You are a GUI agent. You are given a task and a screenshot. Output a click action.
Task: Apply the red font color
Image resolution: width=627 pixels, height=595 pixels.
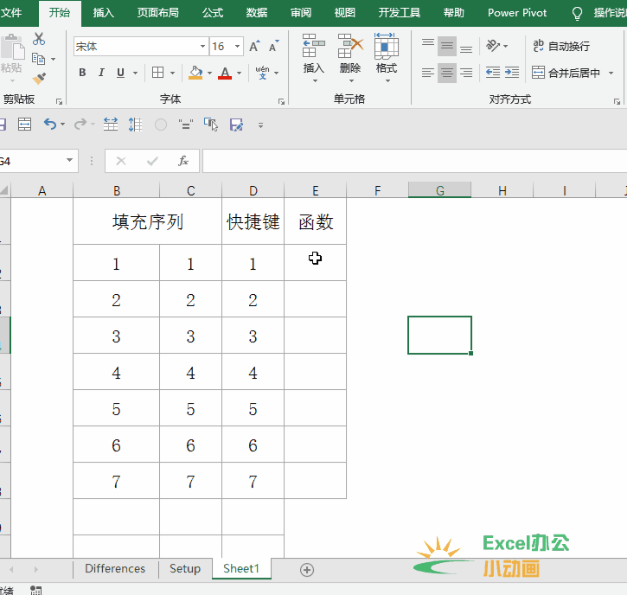tap(225, 73)
